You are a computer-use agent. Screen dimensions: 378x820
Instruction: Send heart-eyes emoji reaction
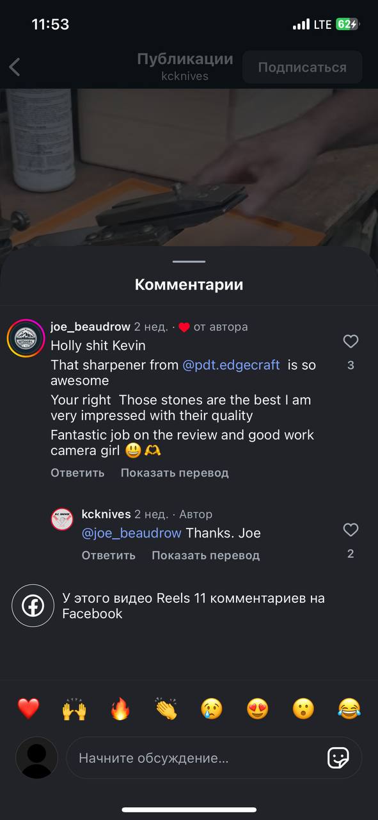tap(258, 709)
